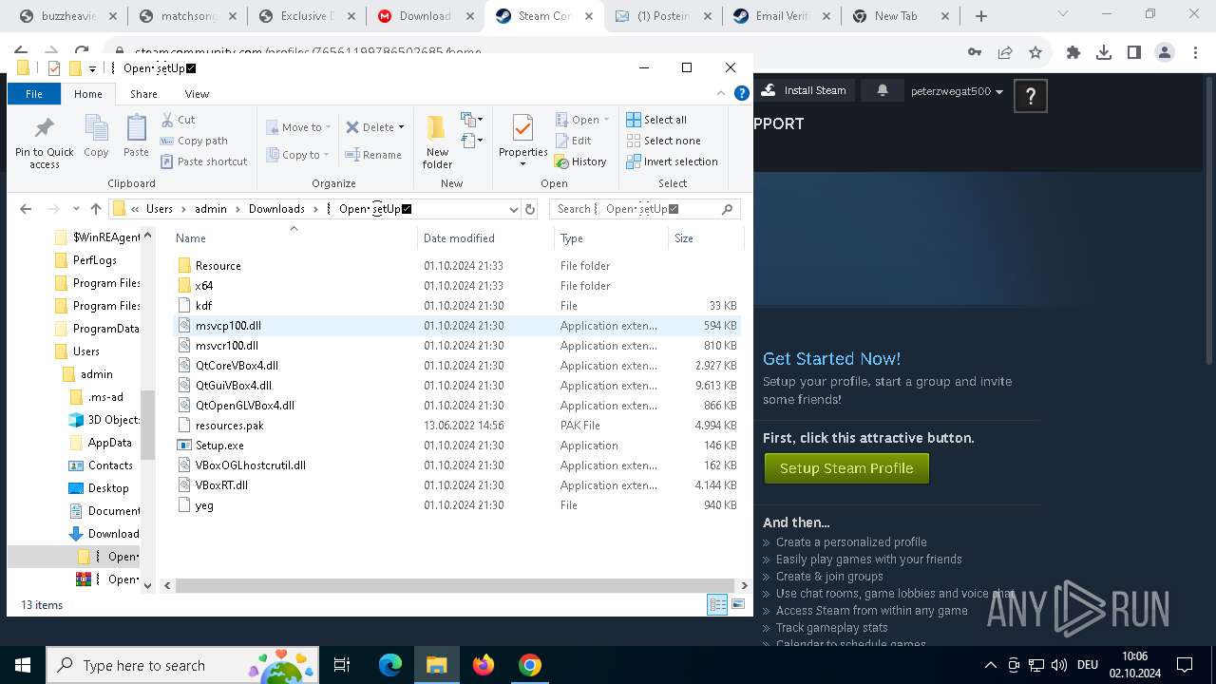This screenshot has height=684, width=1216.
Task: Open Steam notifications bell
Action: (x=883, y=90)
